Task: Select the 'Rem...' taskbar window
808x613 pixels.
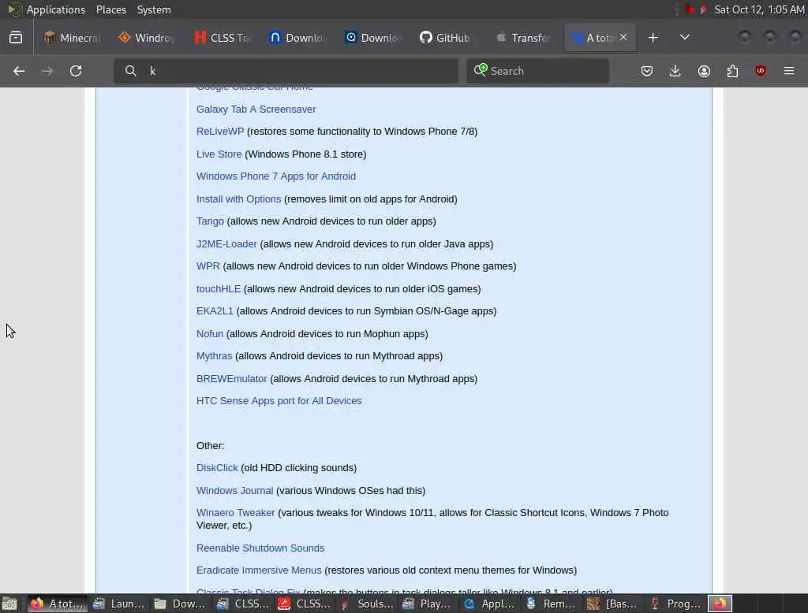Action: (552, 604)
